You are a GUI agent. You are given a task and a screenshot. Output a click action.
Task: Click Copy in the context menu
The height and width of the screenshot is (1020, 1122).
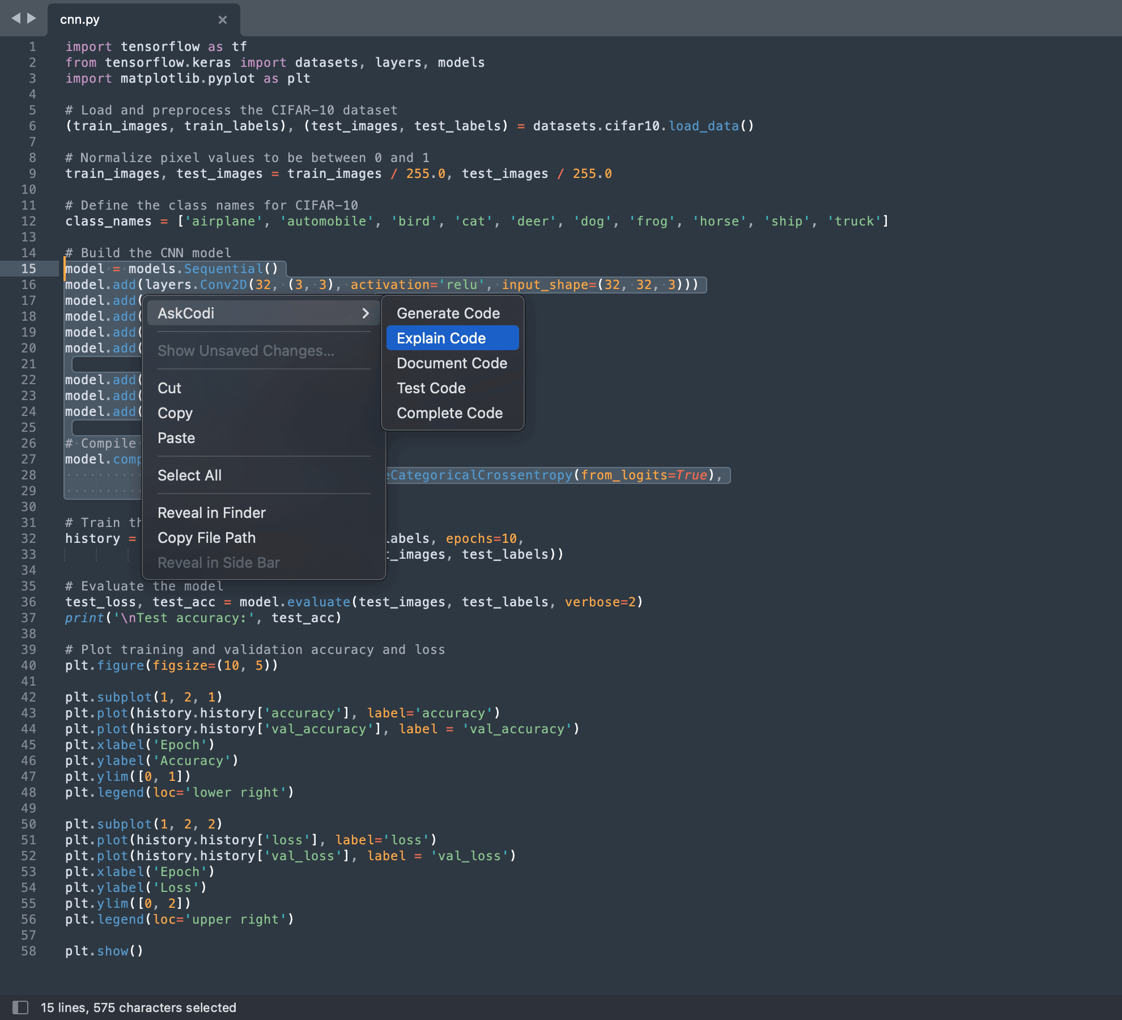click(x=263, y=413)
